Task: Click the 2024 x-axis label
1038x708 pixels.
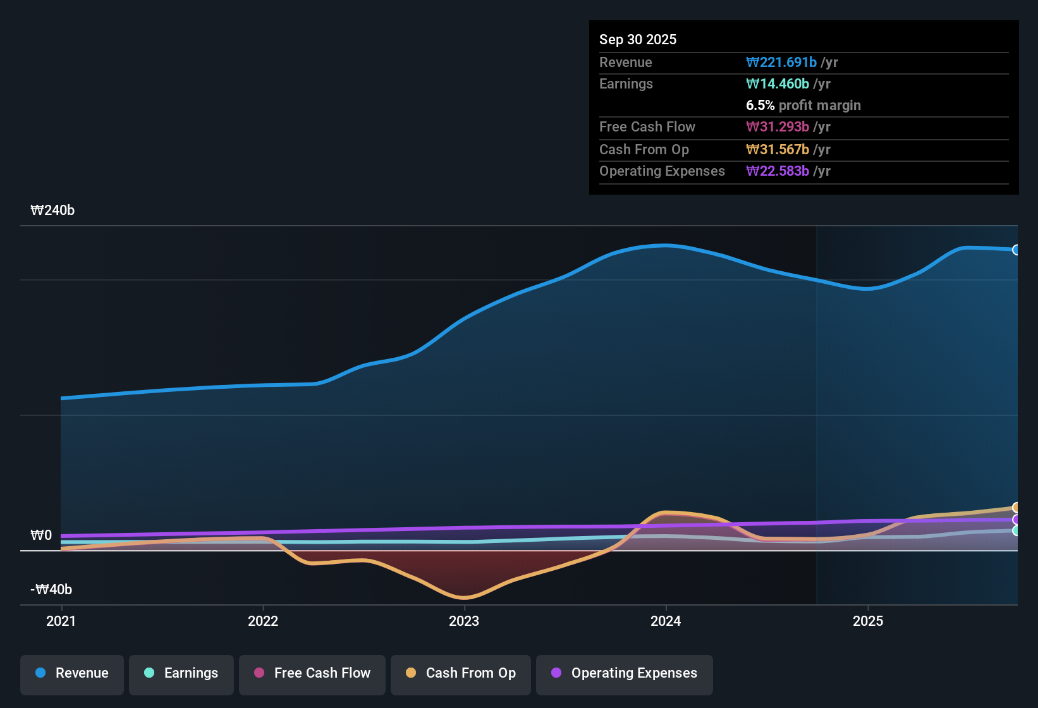Action: coord(666,621)
